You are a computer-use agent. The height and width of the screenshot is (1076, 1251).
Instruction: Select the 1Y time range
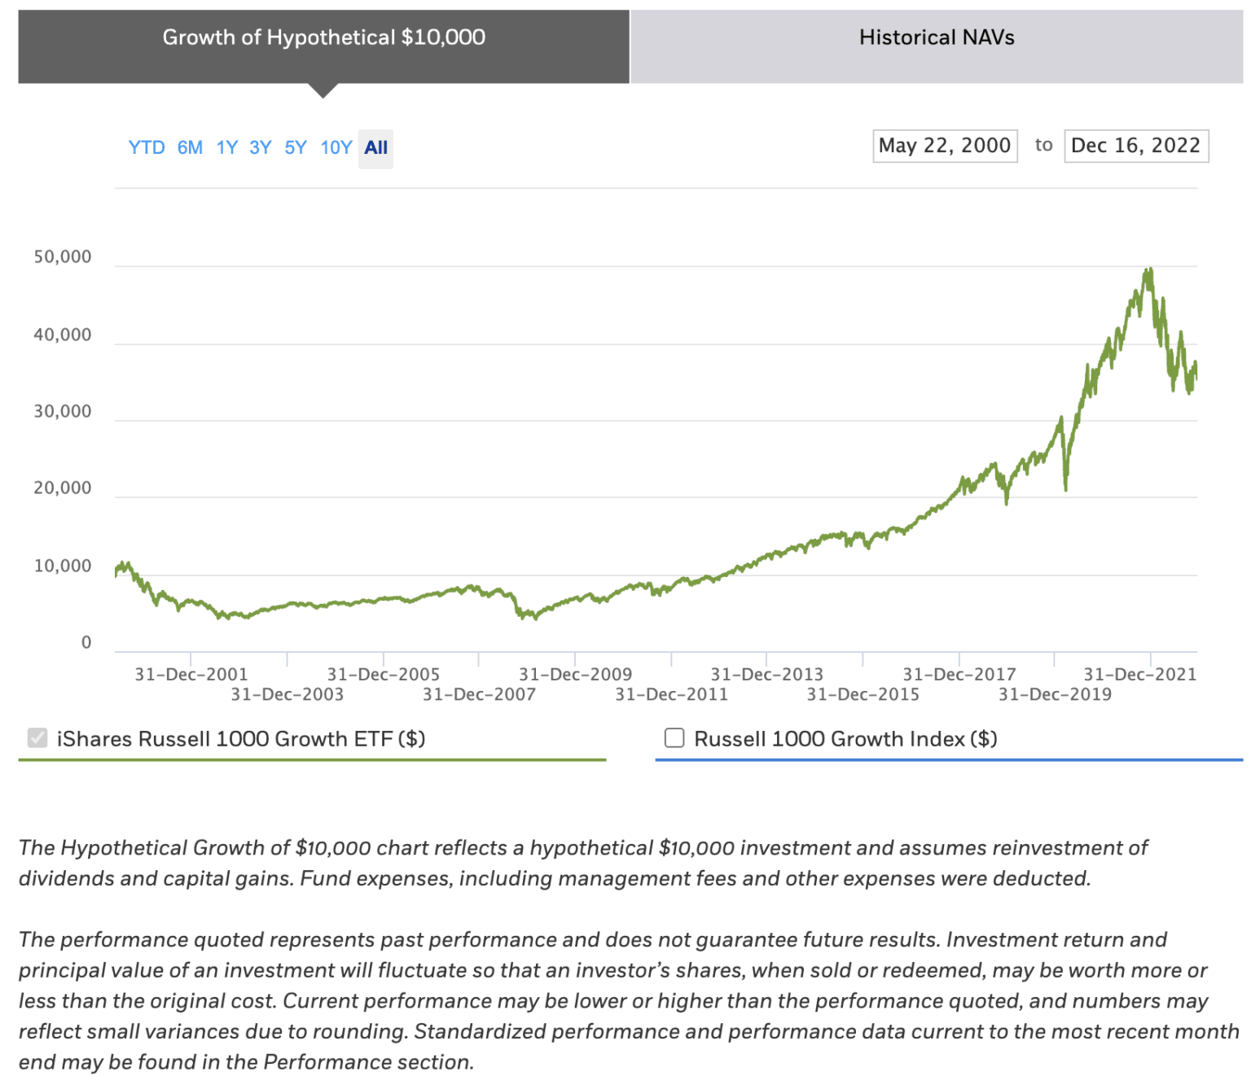pyautogui.click(x=226, y=148)
